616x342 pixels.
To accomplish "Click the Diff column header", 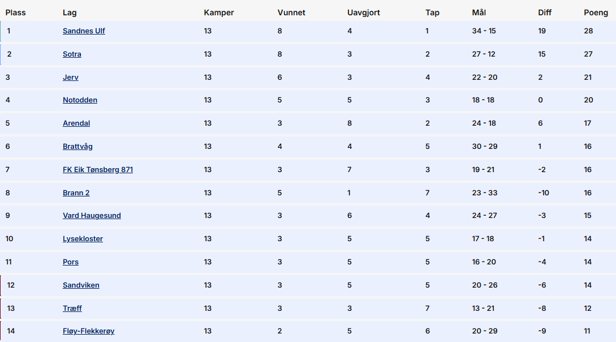I will coord(545,12).
